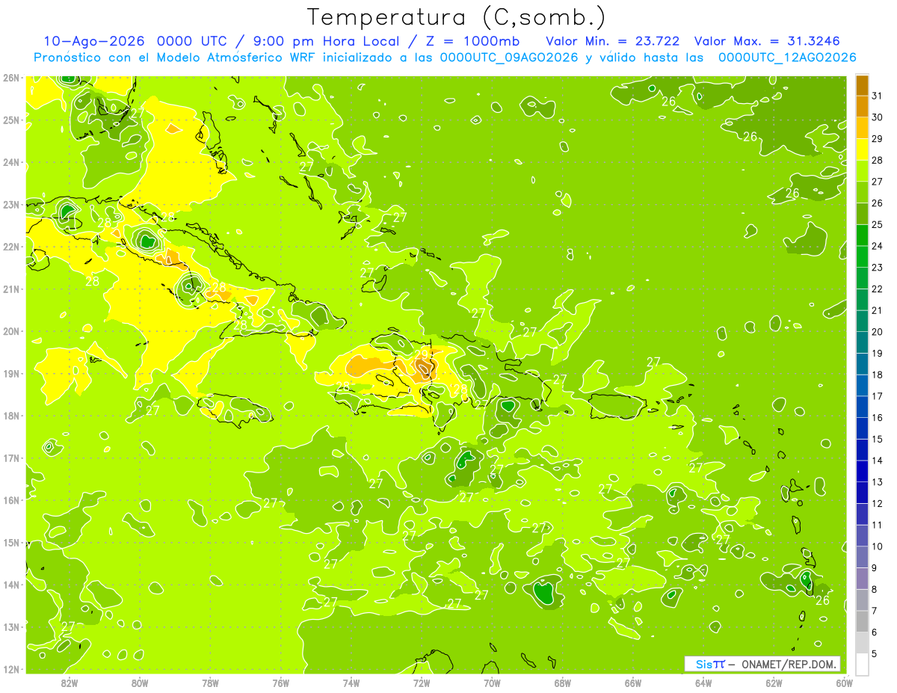Click the initialization time '0000UTC_09AGO2026'

(x=509, y=58)
